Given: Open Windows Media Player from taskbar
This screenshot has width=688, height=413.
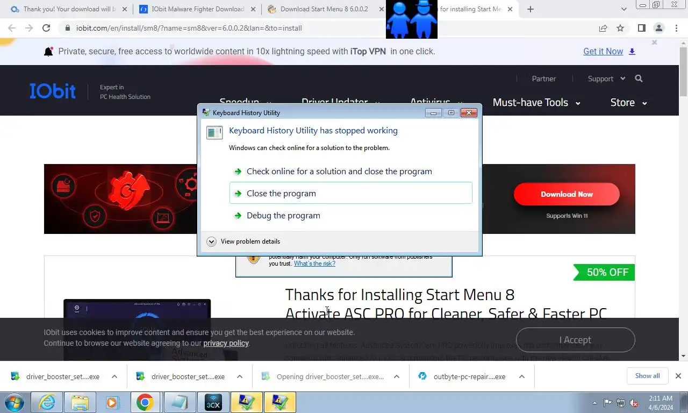Looking at the screenshot, I should 112,402.
